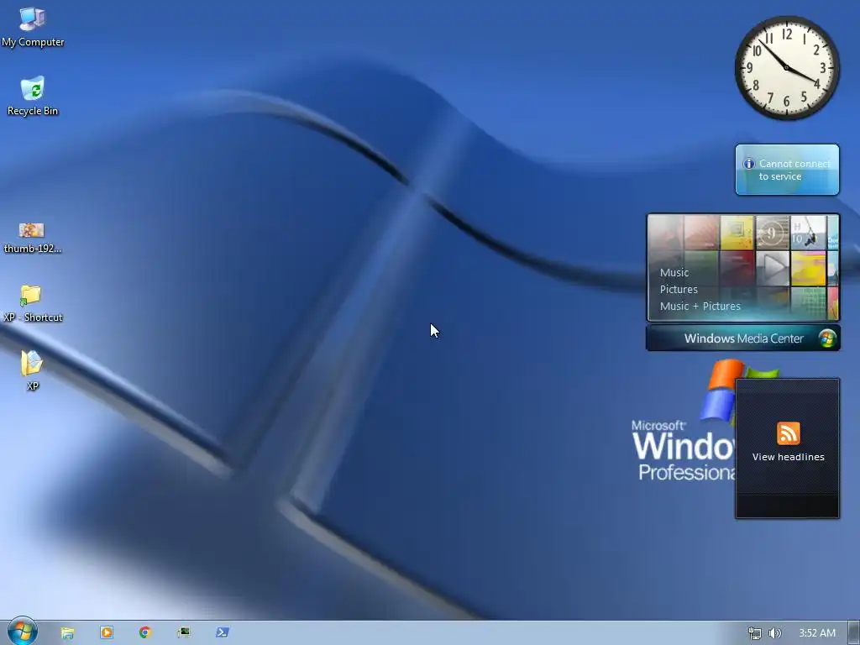Click the info icon in weather gadget
860x645 pixels.
click(x=748, y=164)
